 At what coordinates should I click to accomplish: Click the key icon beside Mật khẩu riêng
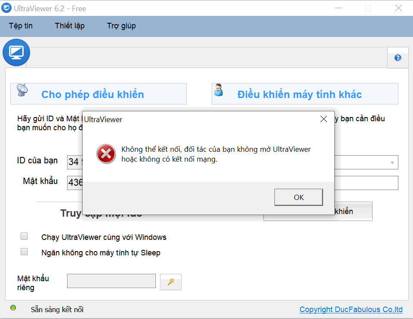click(x=171, y=282)
